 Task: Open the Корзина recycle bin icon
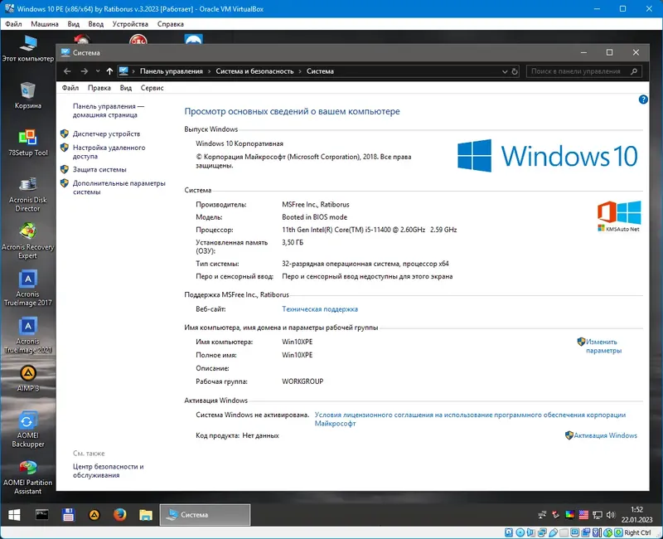click(x=28, y=95)
